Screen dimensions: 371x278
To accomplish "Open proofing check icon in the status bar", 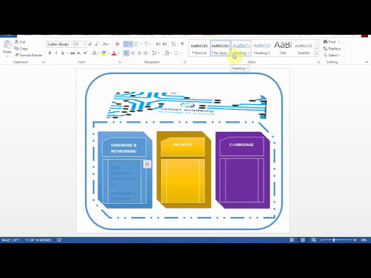I will point(59,240).
